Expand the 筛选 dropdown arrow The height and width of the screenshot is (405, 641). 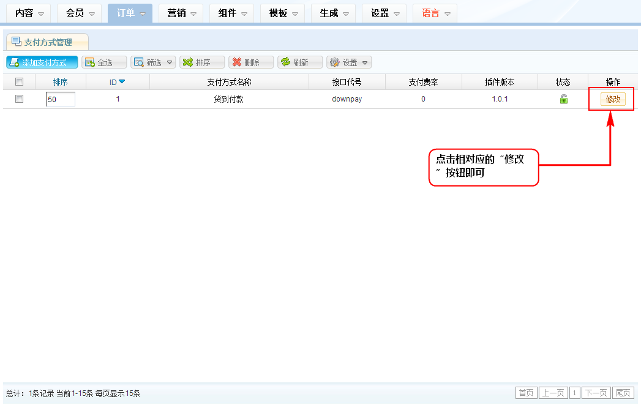click(170, 62)
